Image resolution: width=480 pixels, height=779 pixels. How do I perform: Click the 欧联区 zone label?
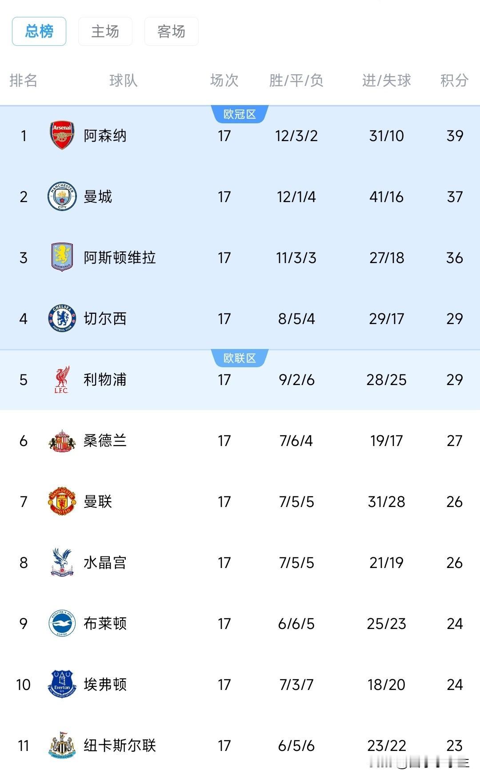[240, 358]
